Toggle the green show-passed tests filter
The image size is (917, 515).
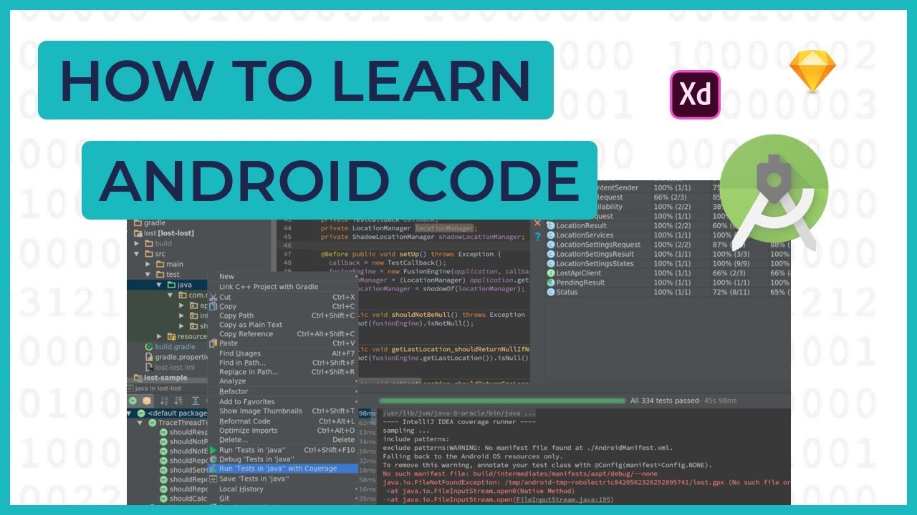pyautogui.click(x=133, y=401)
